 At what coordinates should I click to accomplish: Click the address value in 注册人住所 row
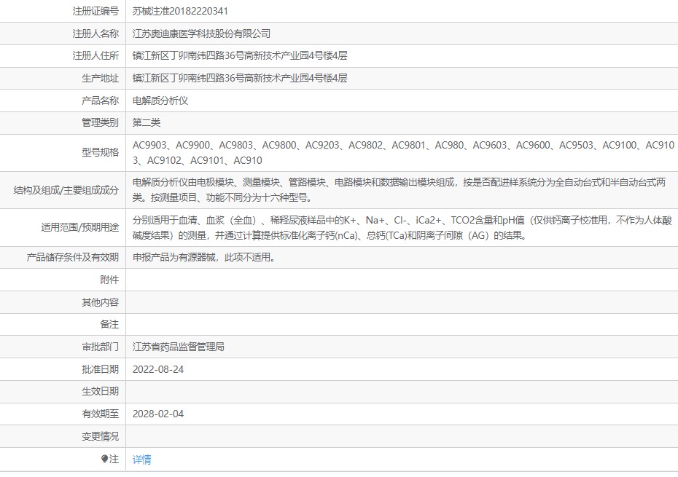[x=240, y=56]
